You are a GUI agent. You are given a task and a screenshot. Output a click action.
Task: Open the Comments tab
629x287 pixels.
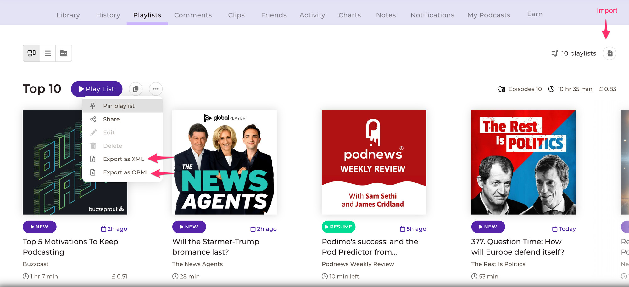point(193,15)
